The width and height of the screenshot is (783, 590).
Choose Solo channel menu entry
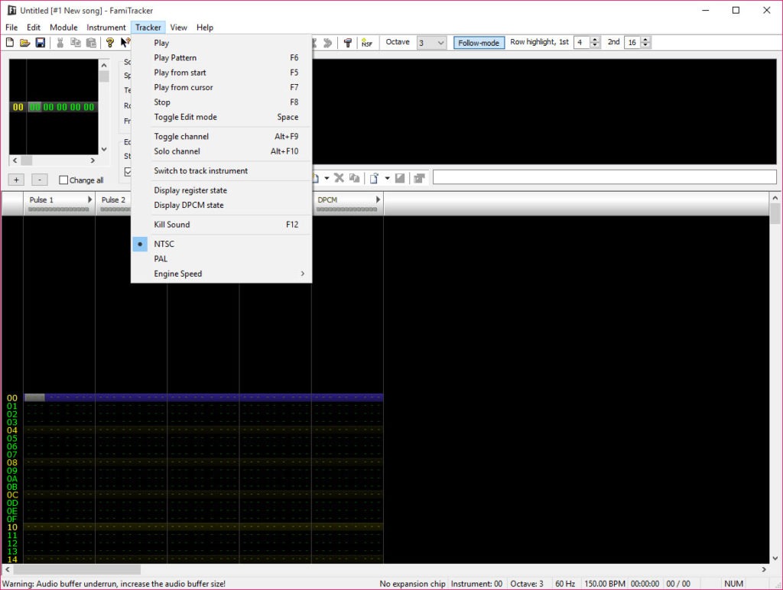pyautogui.click(x=221, y=151)
